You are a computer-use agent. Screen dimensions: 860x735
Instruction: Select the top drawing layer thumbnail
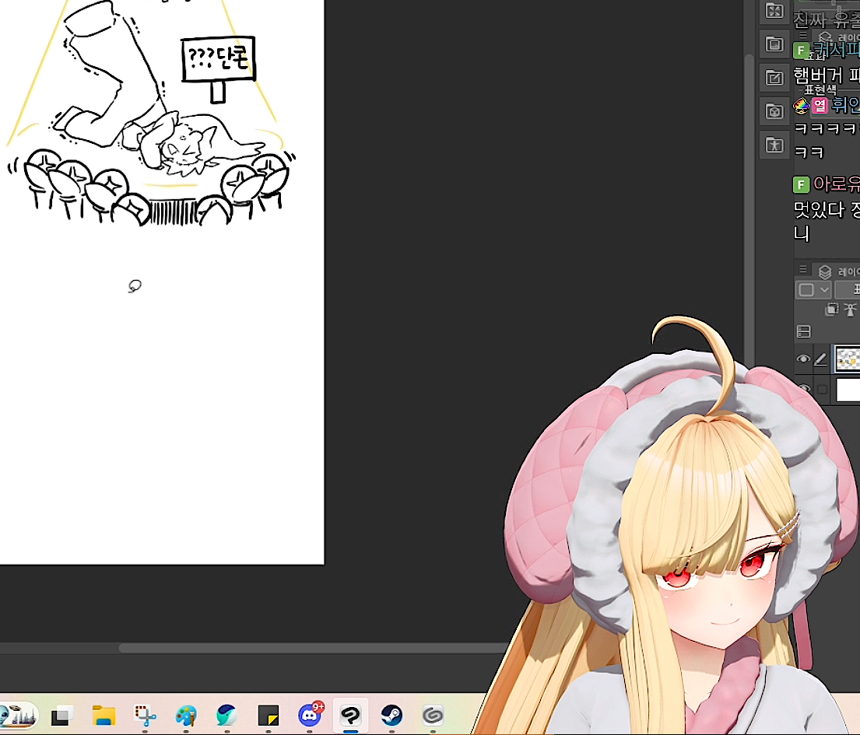848,359
